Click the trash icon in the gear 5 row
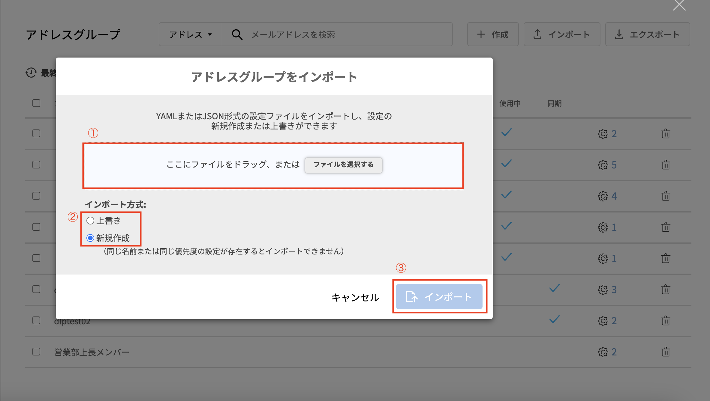 666,165
